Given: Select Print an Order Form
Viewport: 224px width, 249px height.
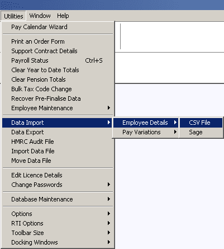Looking at the screenshot, I should tap(58, 41).
